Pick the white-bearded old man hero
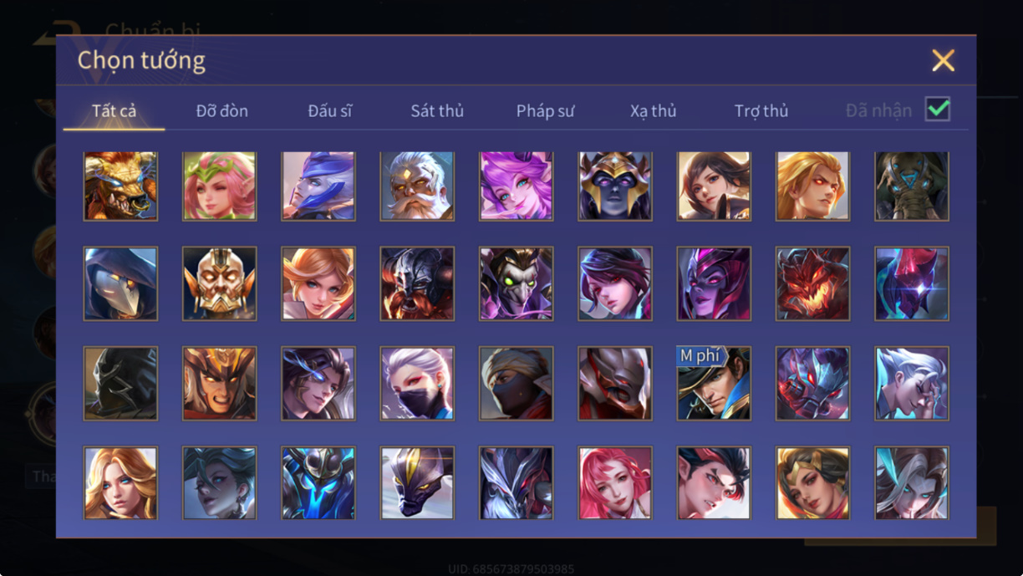The width and height of the screenshot is (1023, 576). point(417,186)
